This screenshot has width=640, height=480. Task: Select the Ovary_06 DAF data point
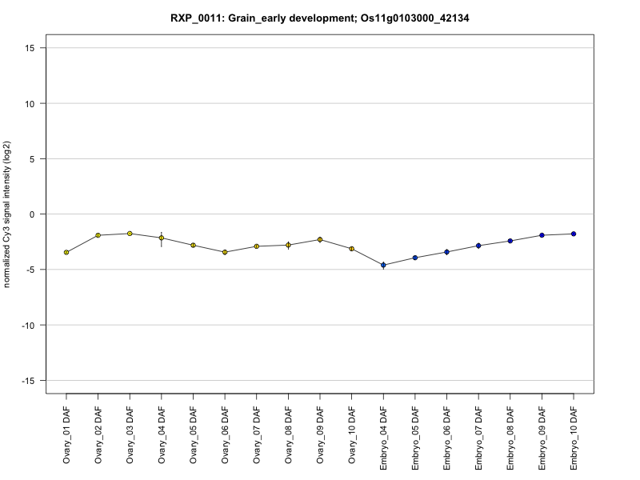coord(225,252)
